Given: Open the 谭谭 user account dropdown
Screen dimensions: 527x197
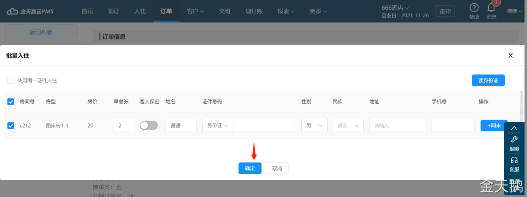Looking at the screenshot, I should tap(515, 11).
